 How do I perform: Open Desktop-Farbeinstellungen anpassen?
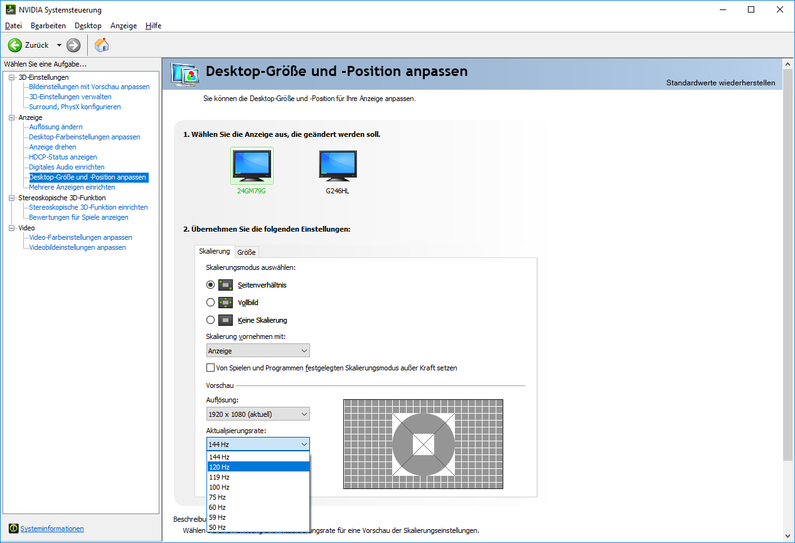click(85, 137)
